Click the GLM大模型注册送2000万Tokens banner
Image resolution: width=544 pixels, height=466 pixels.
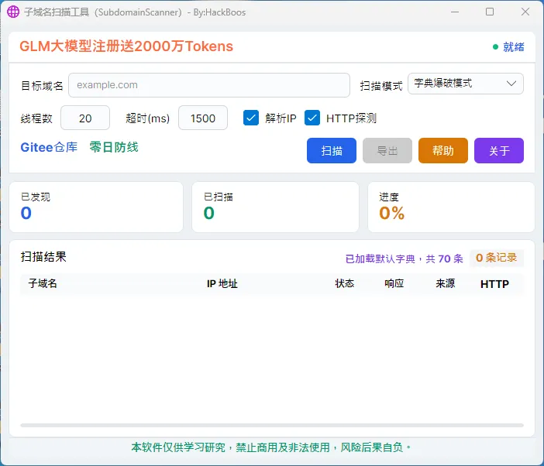126,46
